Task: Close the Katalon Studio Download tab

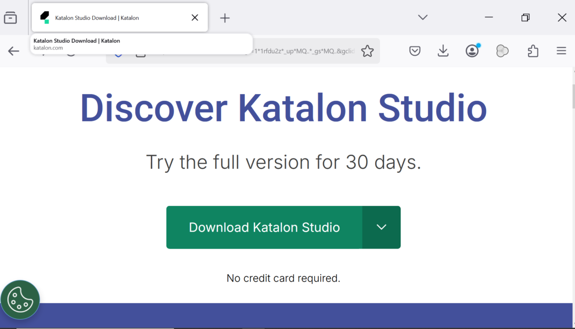Action: coord(195,17)
